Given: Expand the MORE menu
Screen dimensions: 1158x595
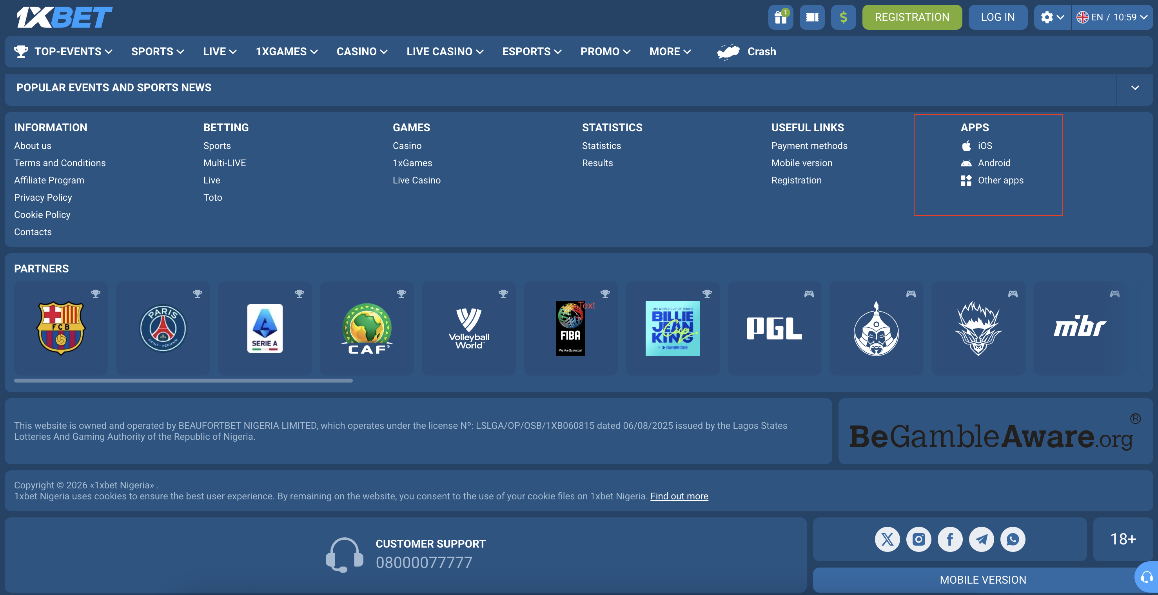Looking at the screenshot, I should coord(670,52).
